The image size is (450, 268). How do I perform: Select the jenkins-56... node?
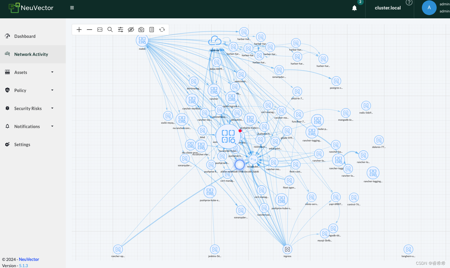click(x=215, y=249)
